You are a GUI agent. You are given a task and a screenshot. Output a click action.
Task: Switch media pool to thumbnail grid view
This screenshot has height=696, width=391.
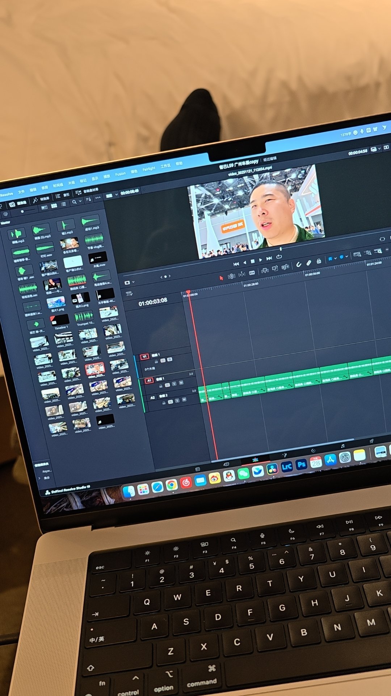(x=54, y=206)
